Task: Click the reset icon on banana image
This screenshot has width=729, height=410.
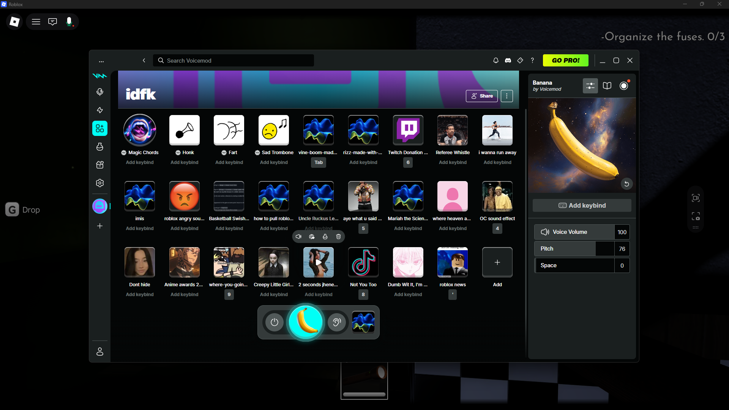Action: coord(626,184)
